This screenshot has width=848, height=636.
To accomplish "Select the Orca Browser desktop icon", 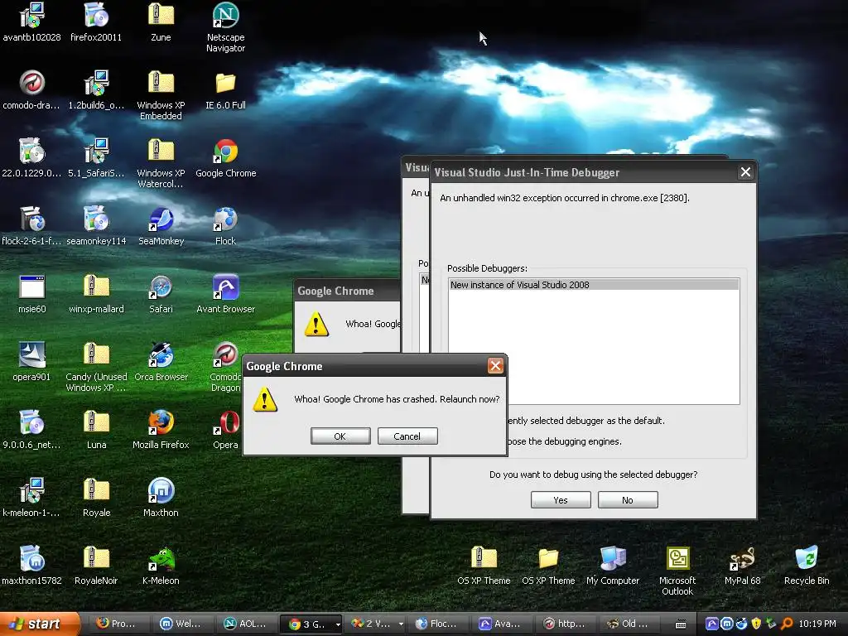I will pyautogui.click(x=161, y=362).
